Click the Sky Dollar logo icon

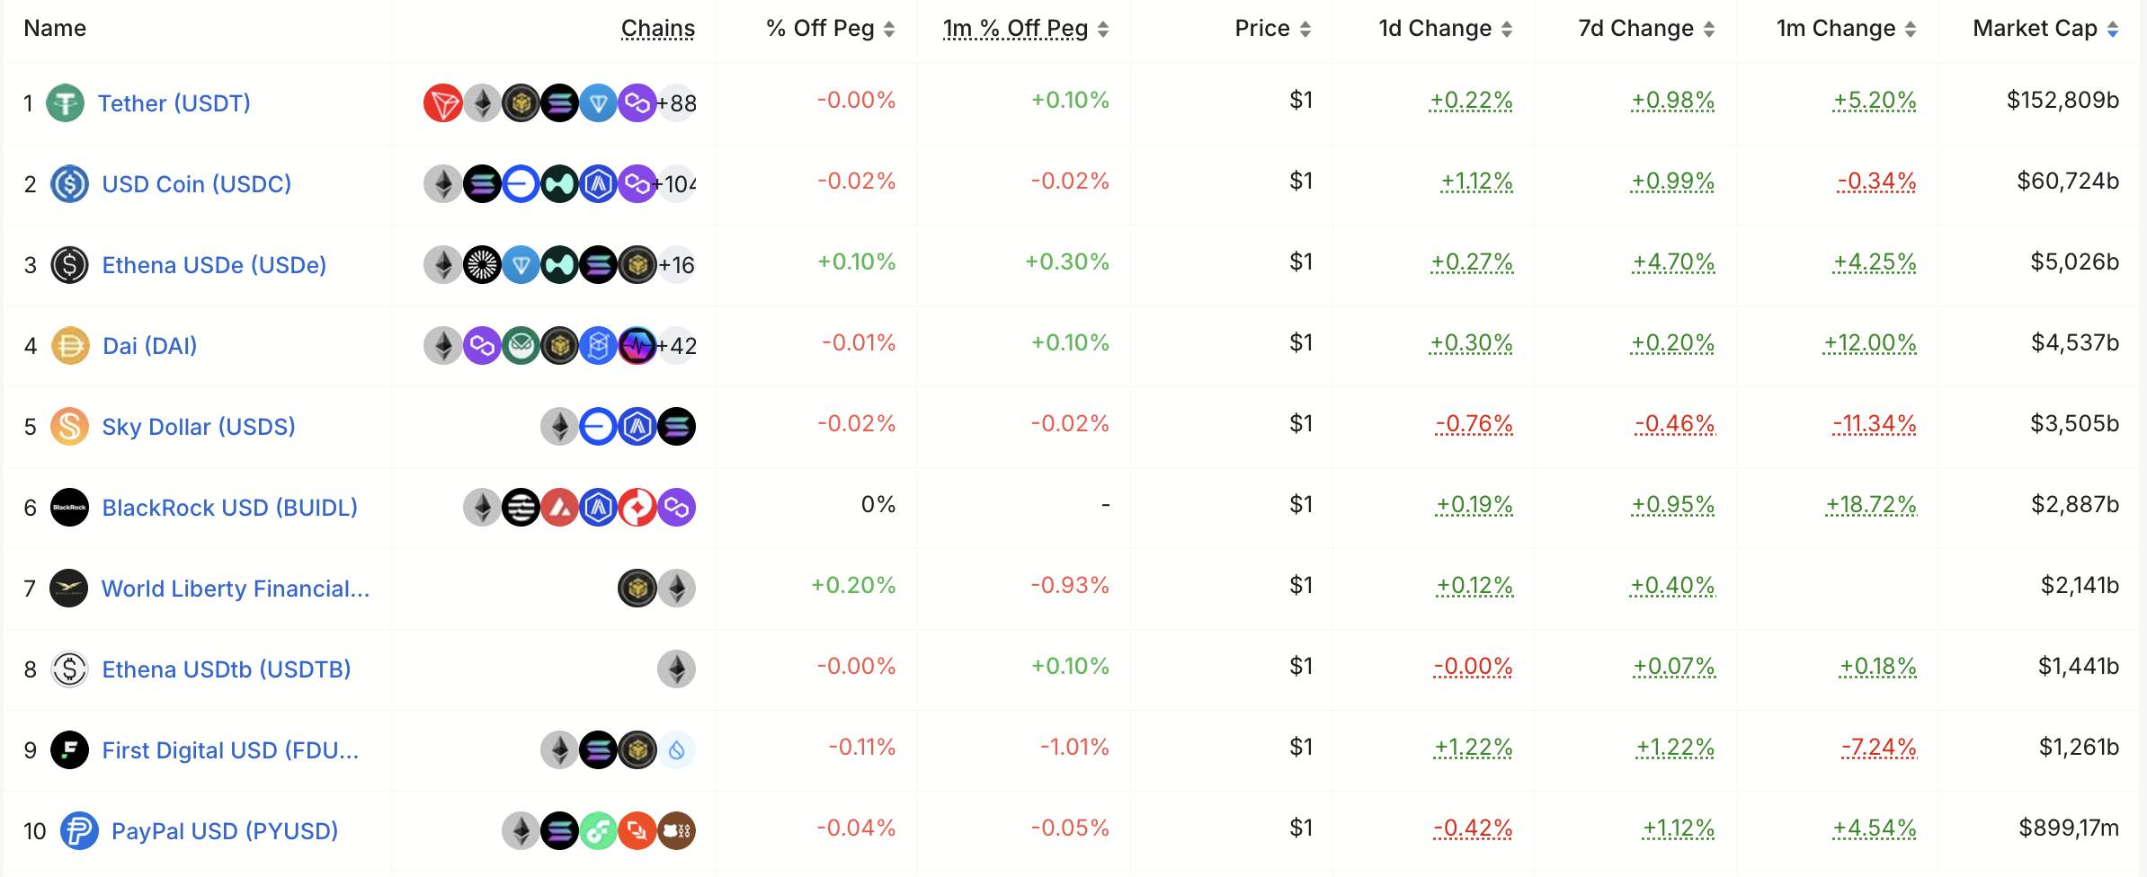click(69, 427)
